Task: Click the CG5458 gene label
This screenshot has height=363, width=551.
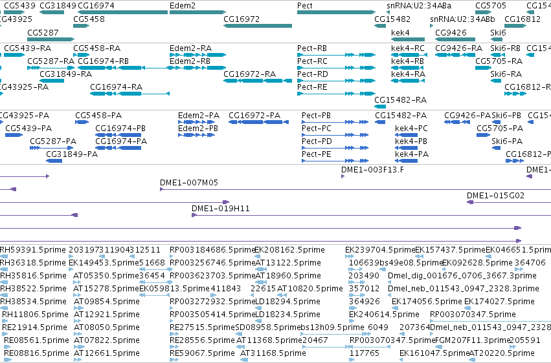Action: (89, 19)
